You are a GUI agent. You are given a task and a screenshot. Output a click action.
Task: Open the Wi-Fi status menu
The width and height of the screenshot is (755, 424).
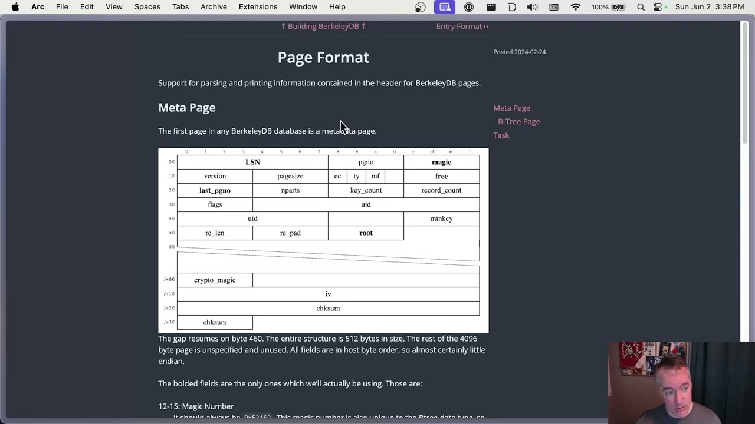pyautogui.click(x=576, y=7)
